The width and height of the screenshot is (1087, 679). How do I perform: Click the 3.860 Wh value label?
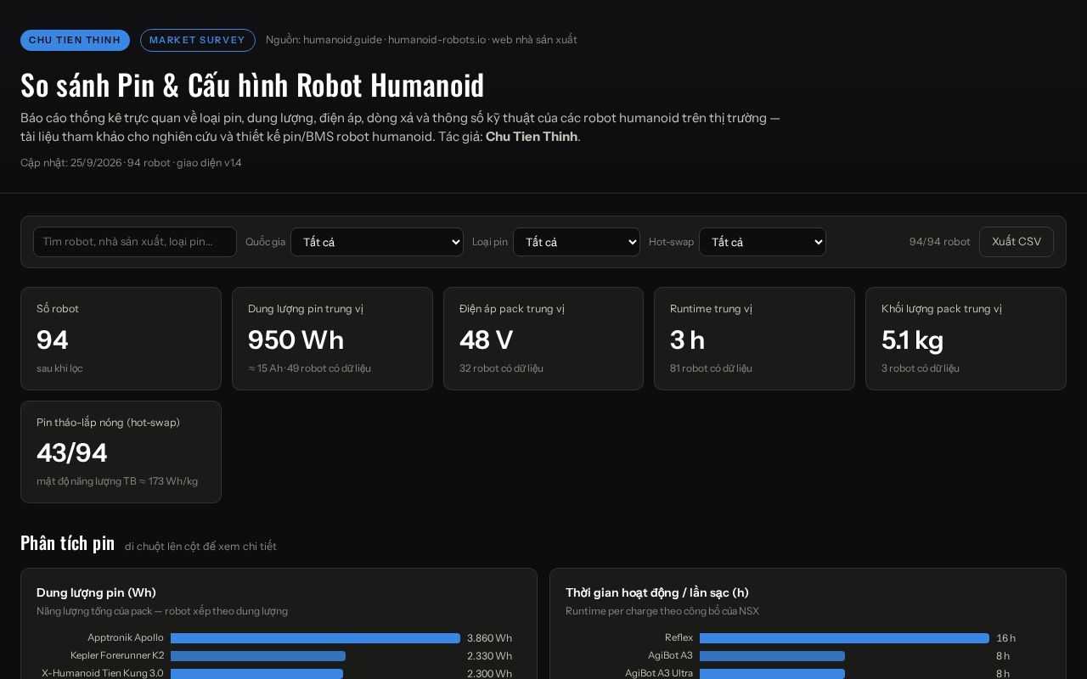pyautogui.click(x=489, y=638)
